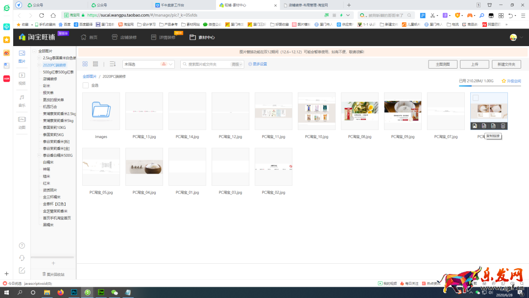This screenshot has height=298, width=529.
Task: Open the help question mark icon
Action: click(22, 246)
